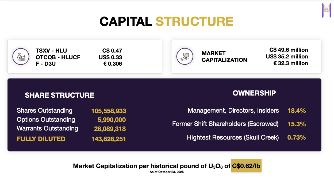
Task: Click the C$ 49.6 million value
Action: 289,50
